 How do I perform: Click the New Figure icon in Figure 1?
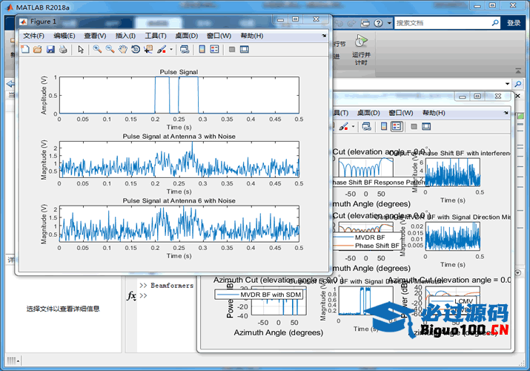[x=24, y=50]
